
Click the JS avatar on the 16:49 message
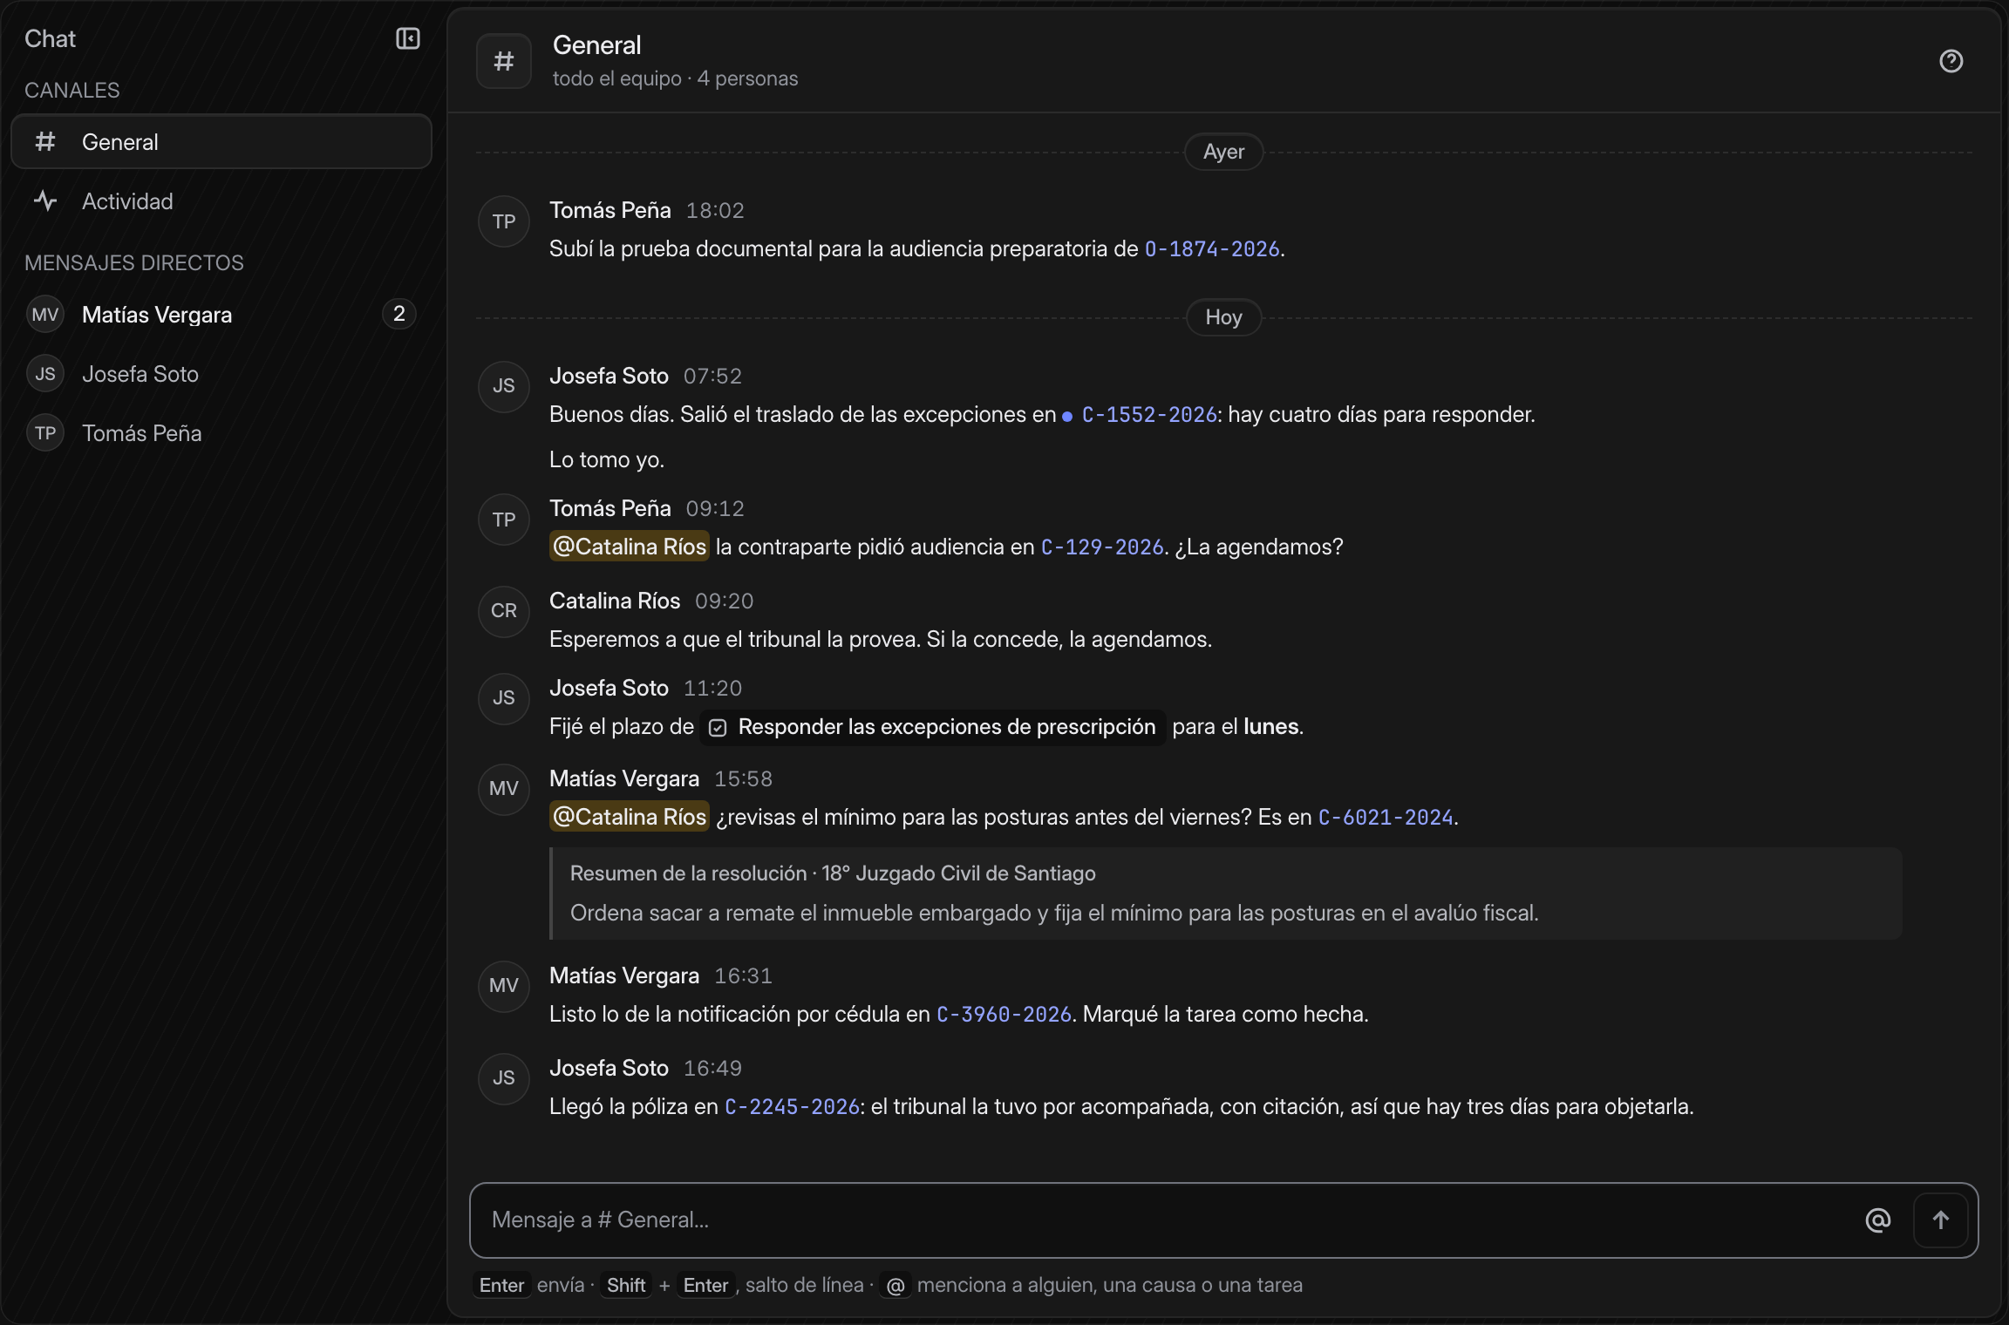504,1078
